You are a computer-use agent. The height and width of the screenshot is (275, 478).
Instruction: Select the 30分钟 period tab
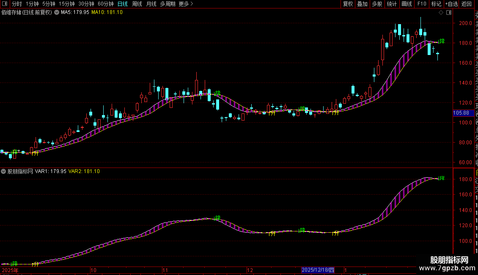(86, 4)
